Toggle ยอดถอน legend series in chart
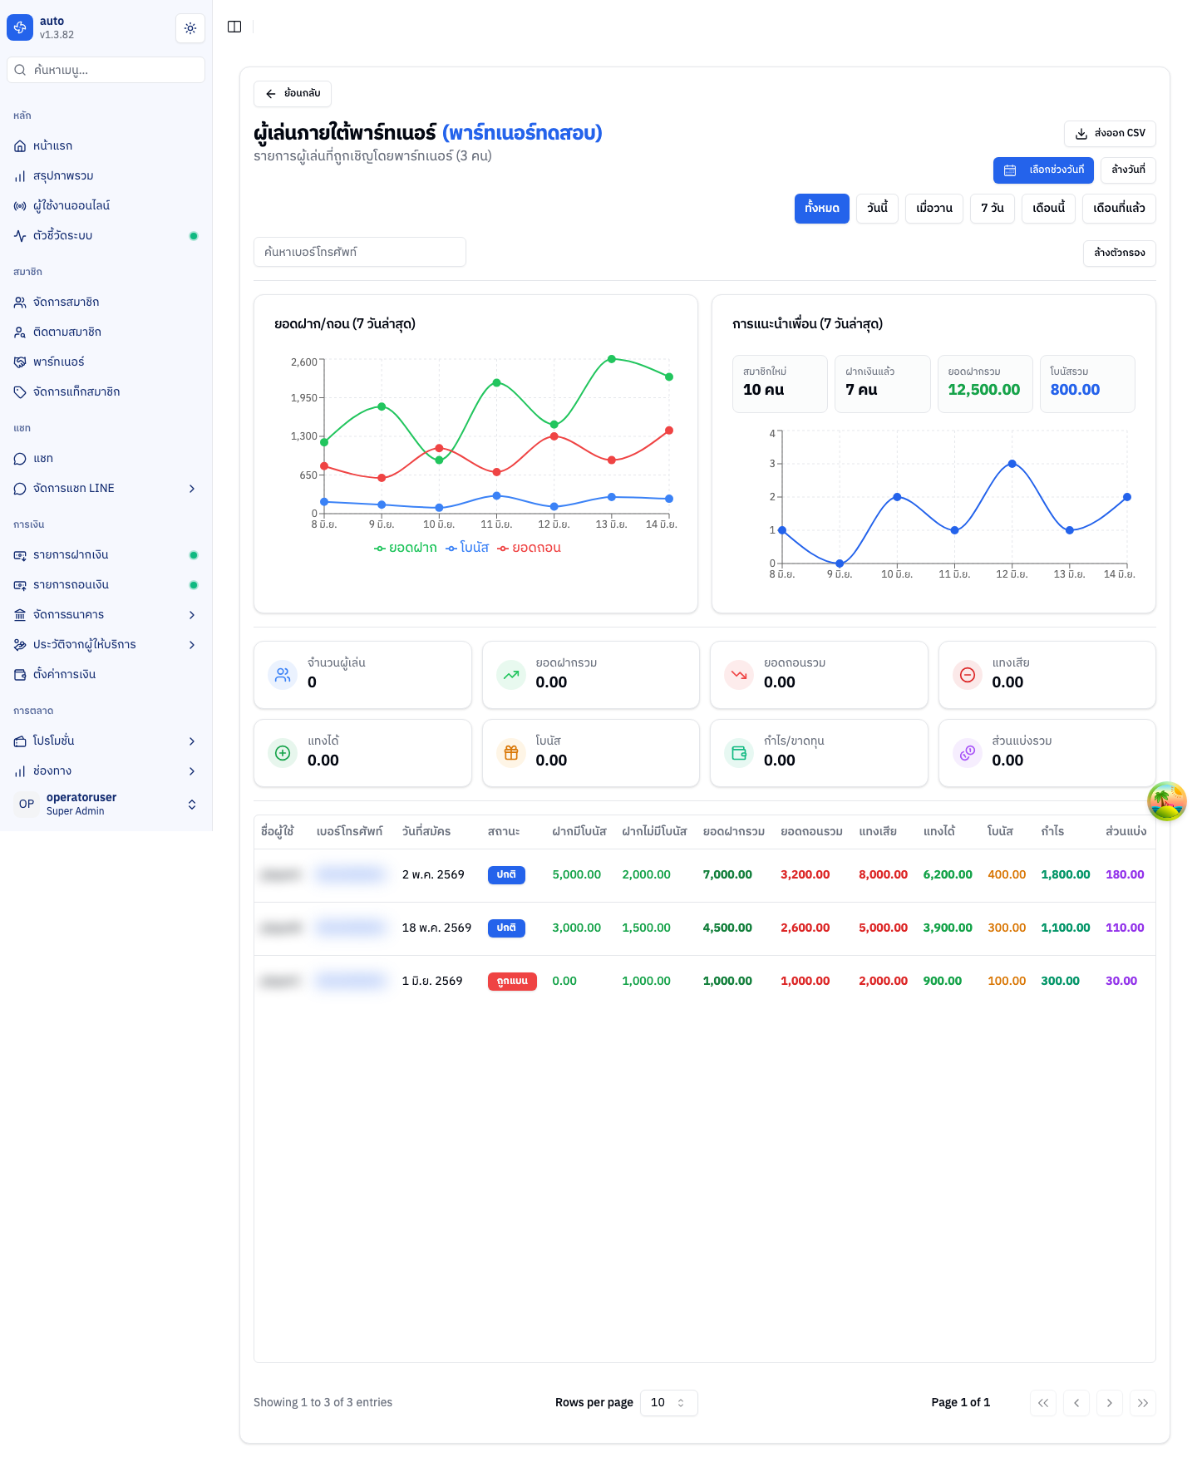Viewport: 1197px width, 1457px height. tap(529, 548)
